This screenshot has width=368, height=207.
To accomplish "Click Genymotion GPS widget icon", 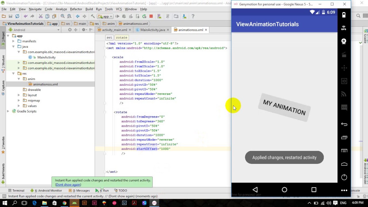I will 344,28.
